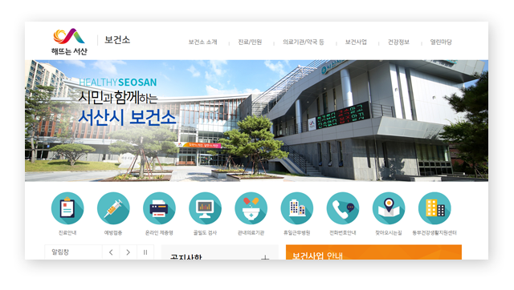
Task: Open the 찾아오시는길 map pin icon
Action: (389, 208)
